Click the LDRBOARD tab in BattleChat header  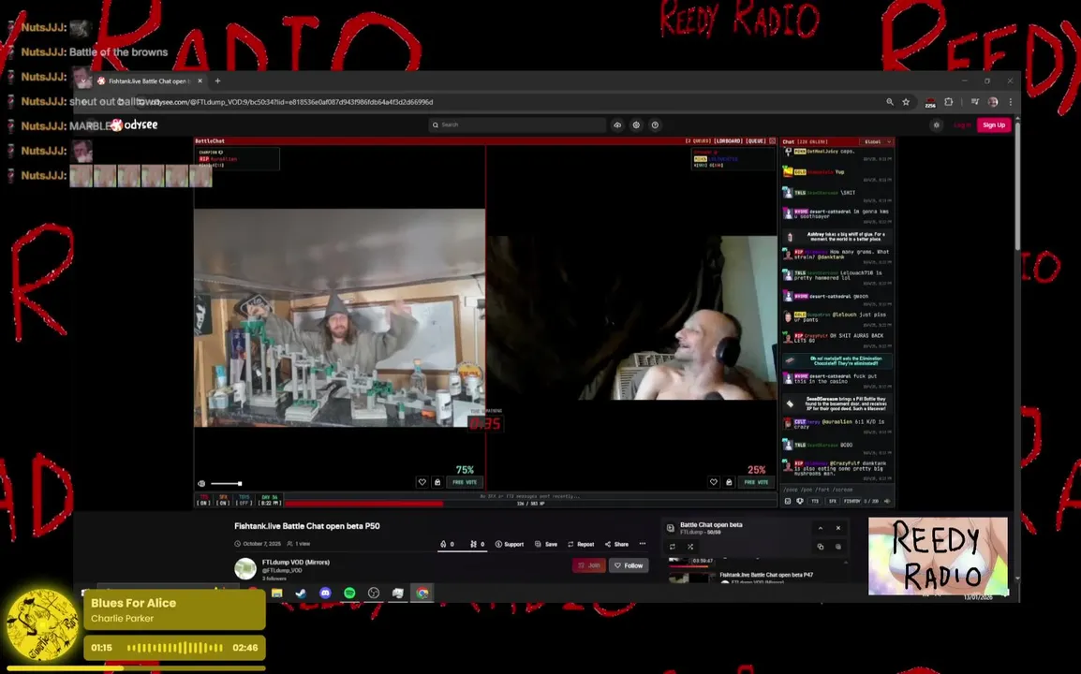point(728,141)
